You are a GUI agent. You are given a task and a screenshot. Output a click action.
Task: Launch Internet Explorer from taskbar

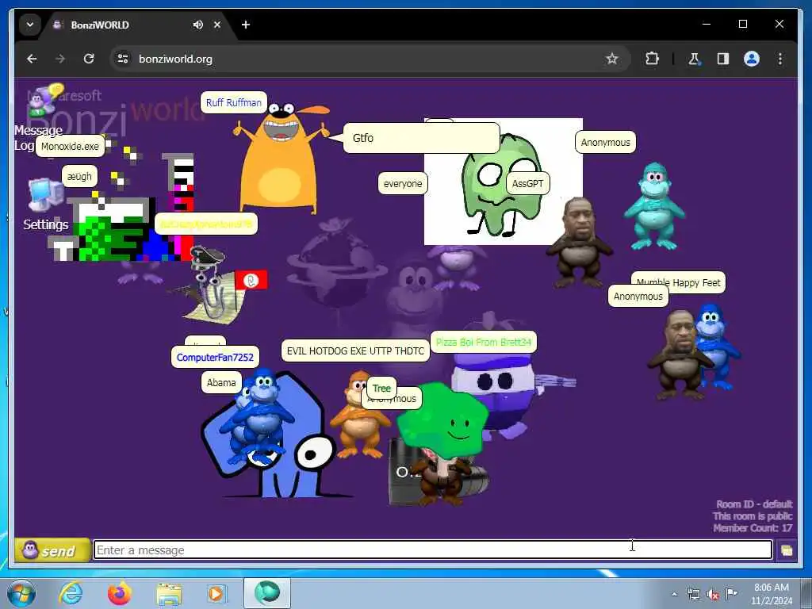[x=71, y=593]
